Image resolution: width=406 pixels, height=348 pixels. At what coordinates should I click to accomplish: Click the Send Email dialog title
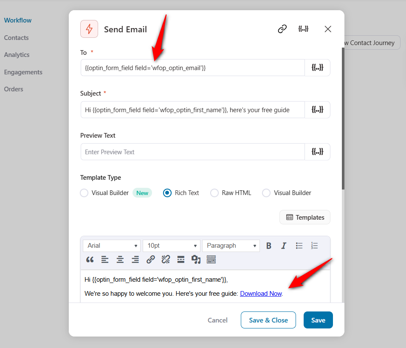click(x=125, y=29)
